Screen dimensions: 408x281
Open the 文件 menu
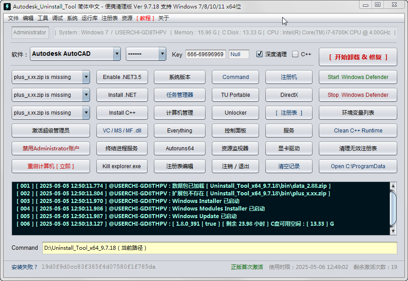[13, 18]
